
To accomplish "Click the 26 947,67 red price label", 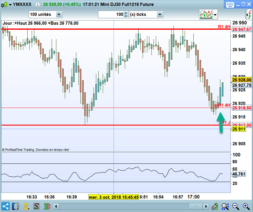I will 242,29.
